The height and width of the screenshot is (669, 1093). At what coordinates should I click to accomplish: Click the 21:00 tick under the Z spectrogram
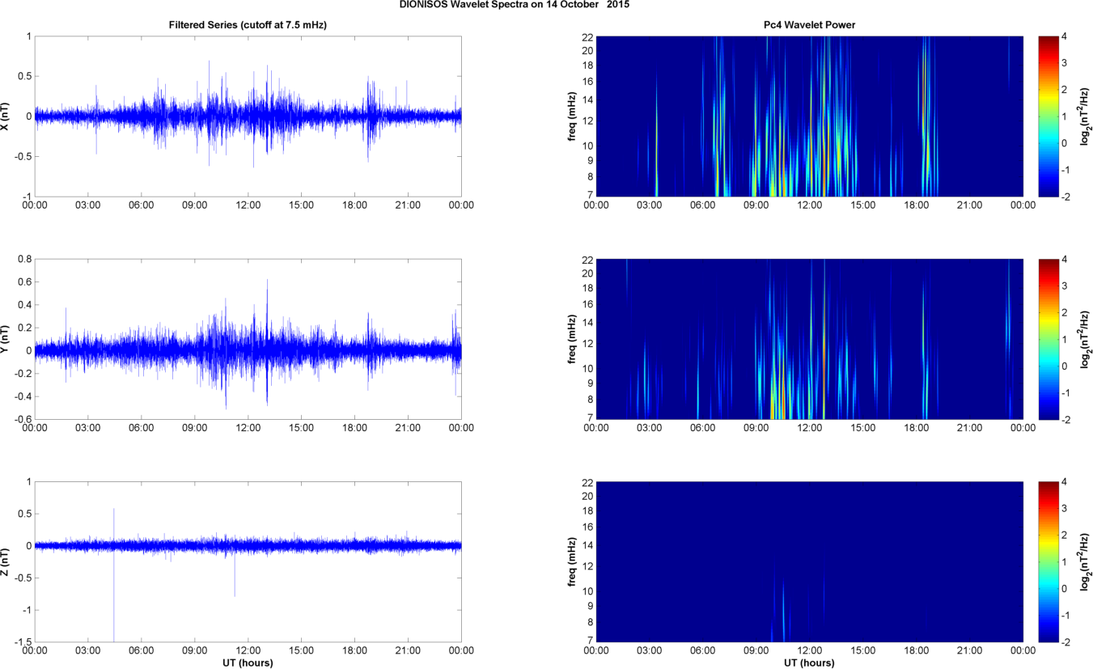click(970, 650)
